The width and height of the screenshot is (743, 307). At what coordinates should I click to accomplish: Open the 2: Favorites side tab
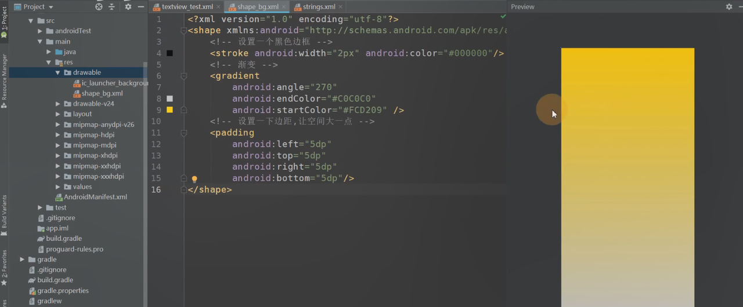4,269
